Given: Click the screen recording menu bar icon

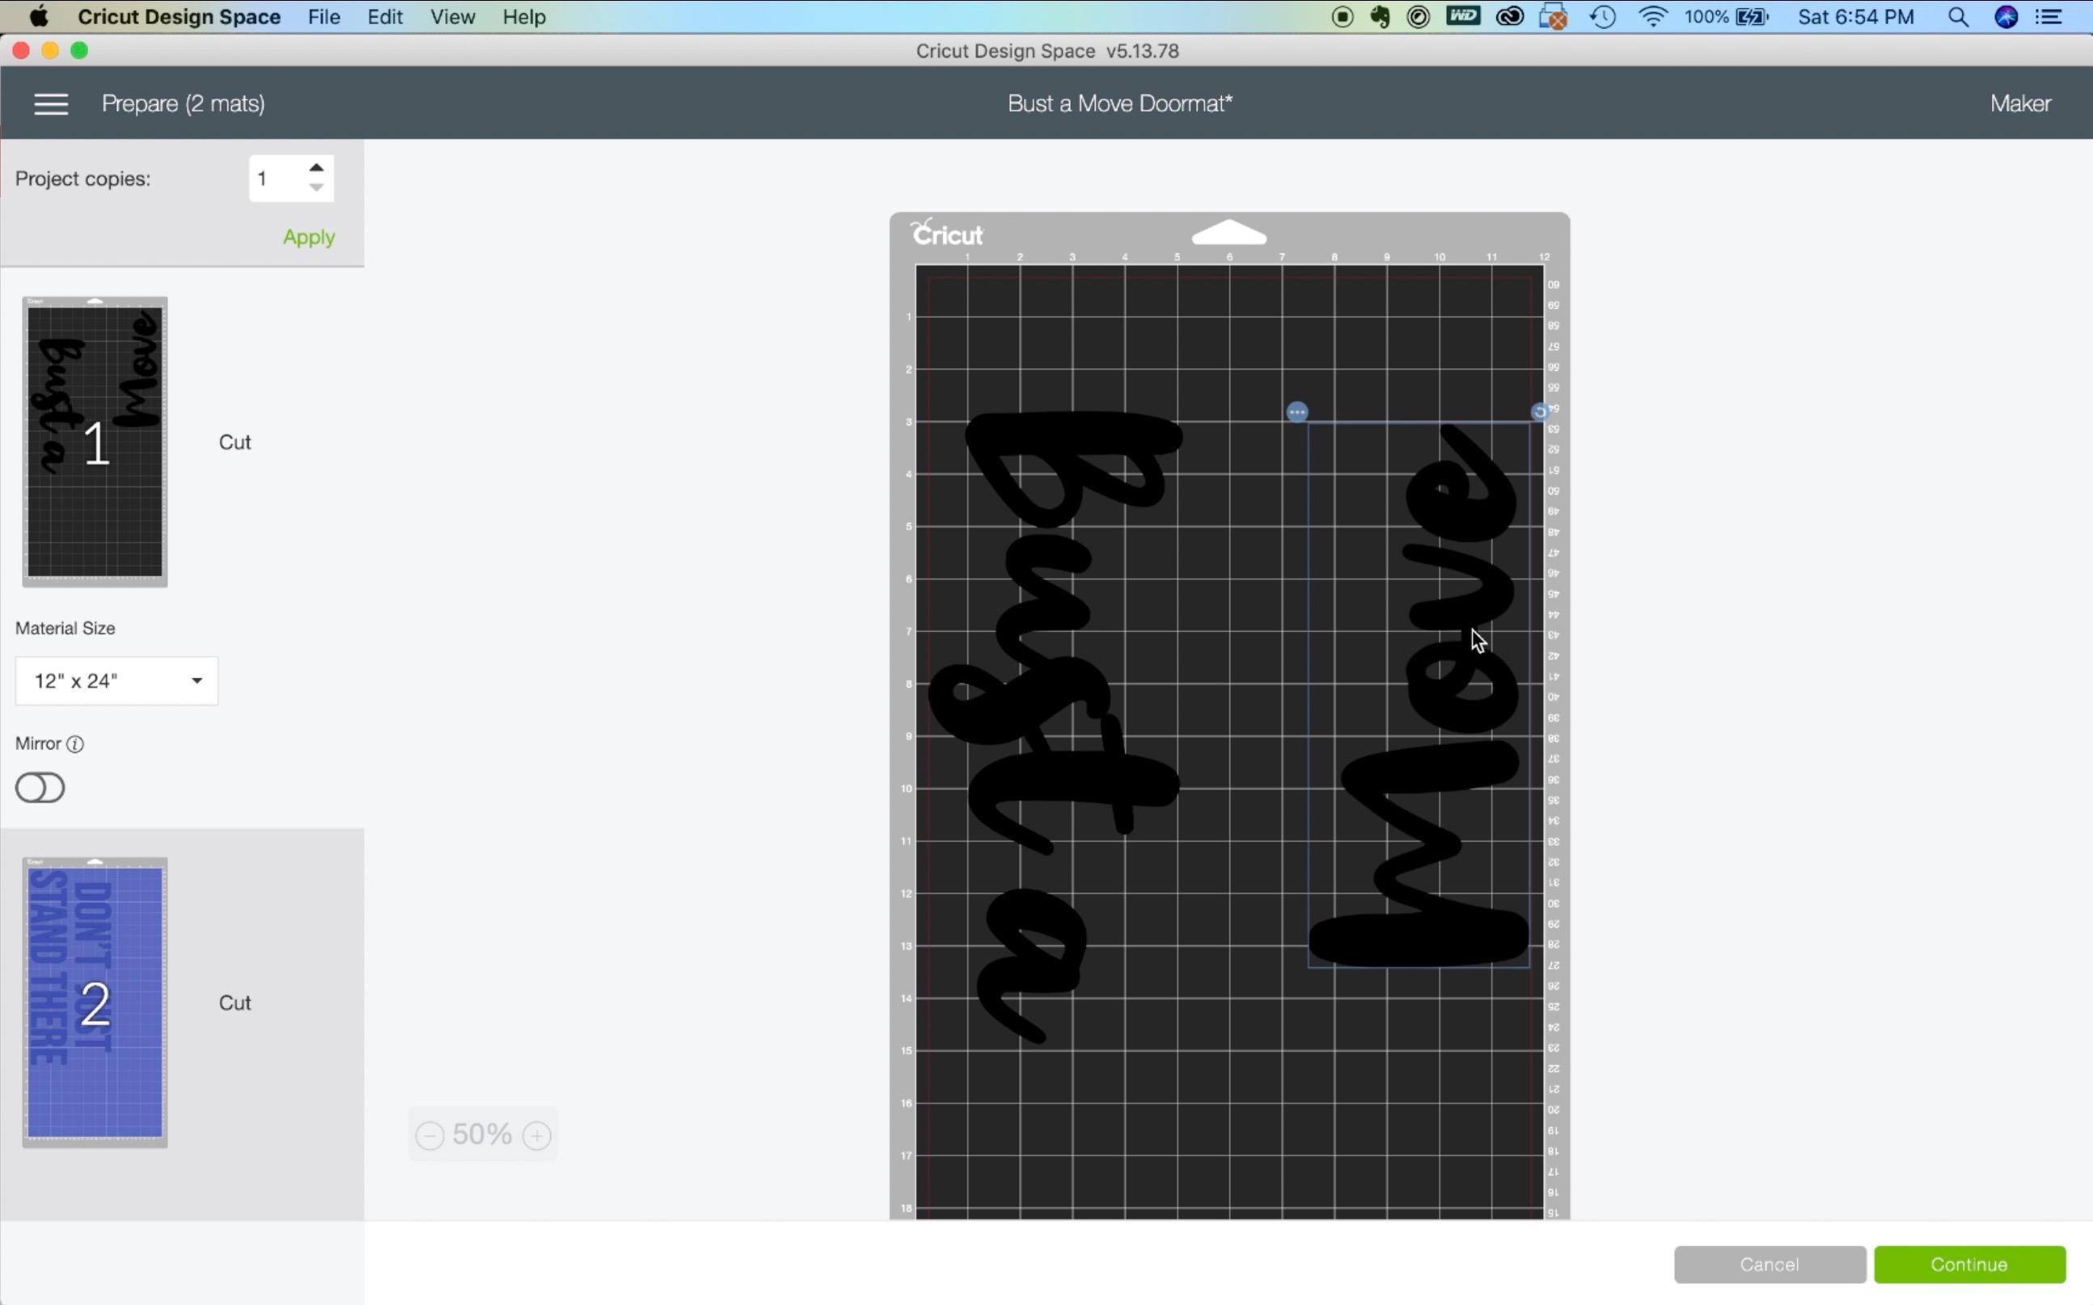Looking at the screenshot, I should (x=1342, y=16).
